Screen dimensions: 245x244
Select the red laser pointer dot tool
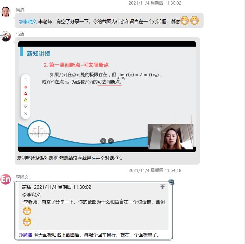click(26, 87)
